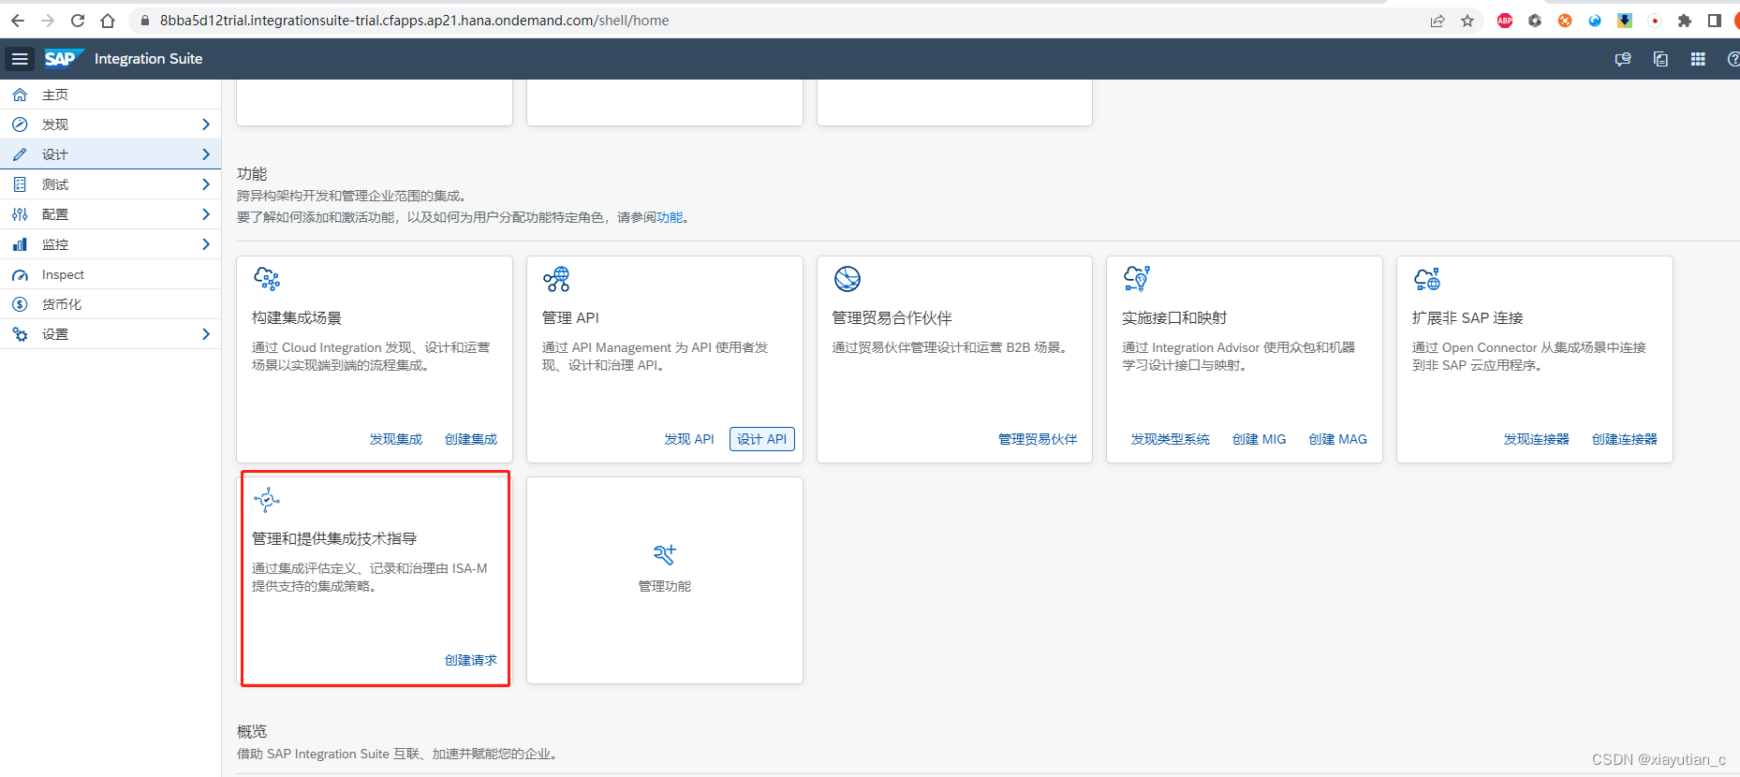Open the 创建连接器 link
Image resolution: width=1740 pixels, height=777 pixels.
click(x=1625, y=439)
